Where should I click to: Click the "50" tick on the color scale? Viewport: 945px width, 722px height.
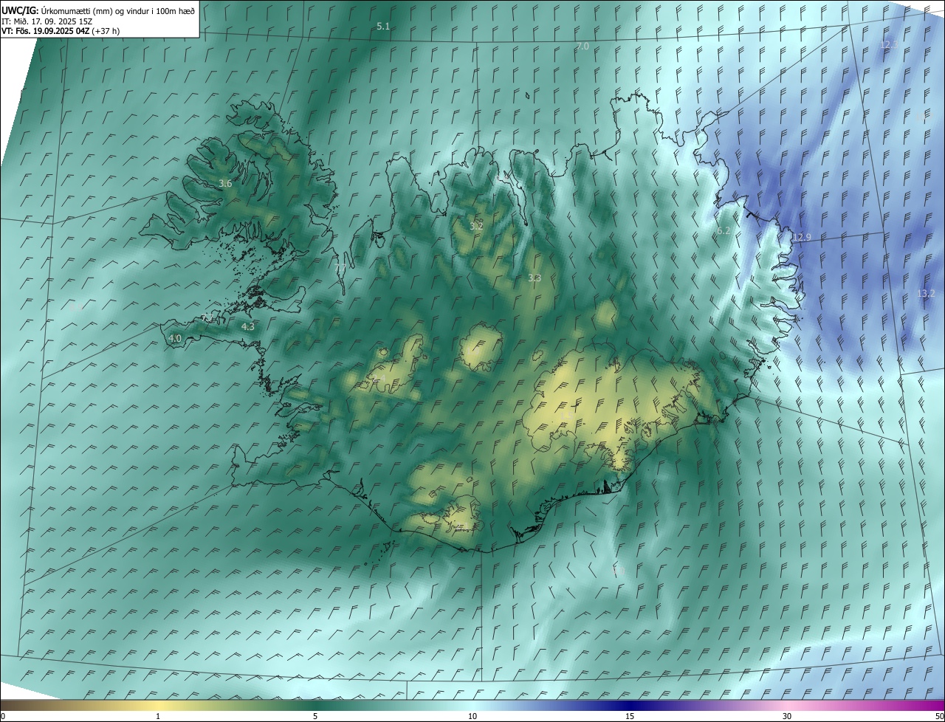[x=939, y=717]
